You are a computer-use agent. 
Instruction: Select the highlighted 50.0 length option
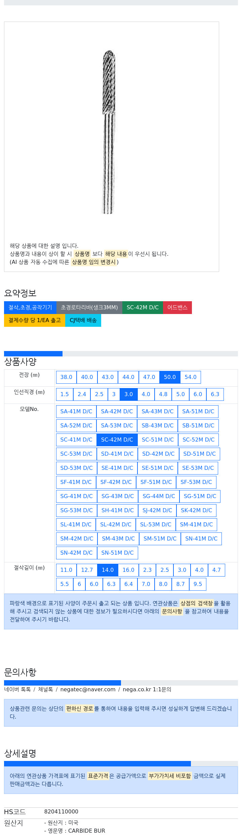tap(170, 377)
